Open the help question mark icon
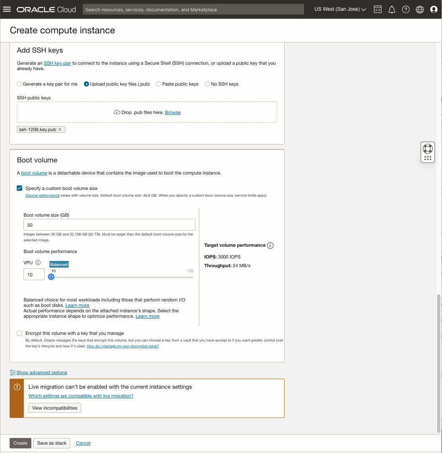 (406, 9)
